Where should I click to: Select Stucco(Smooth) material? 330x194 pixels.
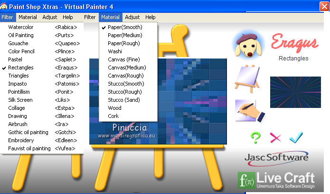click(x=128, y=84)
